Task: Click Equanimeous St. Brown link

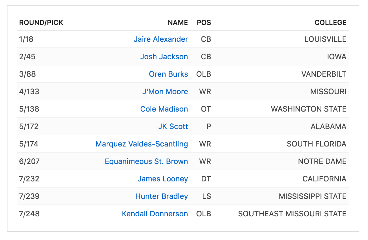Action: pyautogui.click(x=146, y=161)
